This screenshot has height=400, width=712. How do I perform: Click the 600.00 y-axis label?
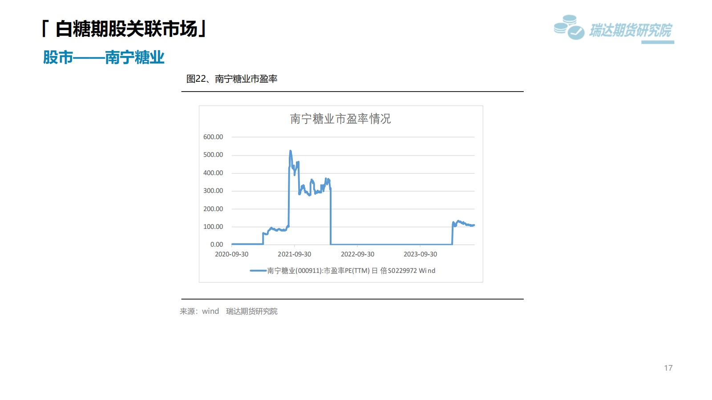tap(213, 137)
